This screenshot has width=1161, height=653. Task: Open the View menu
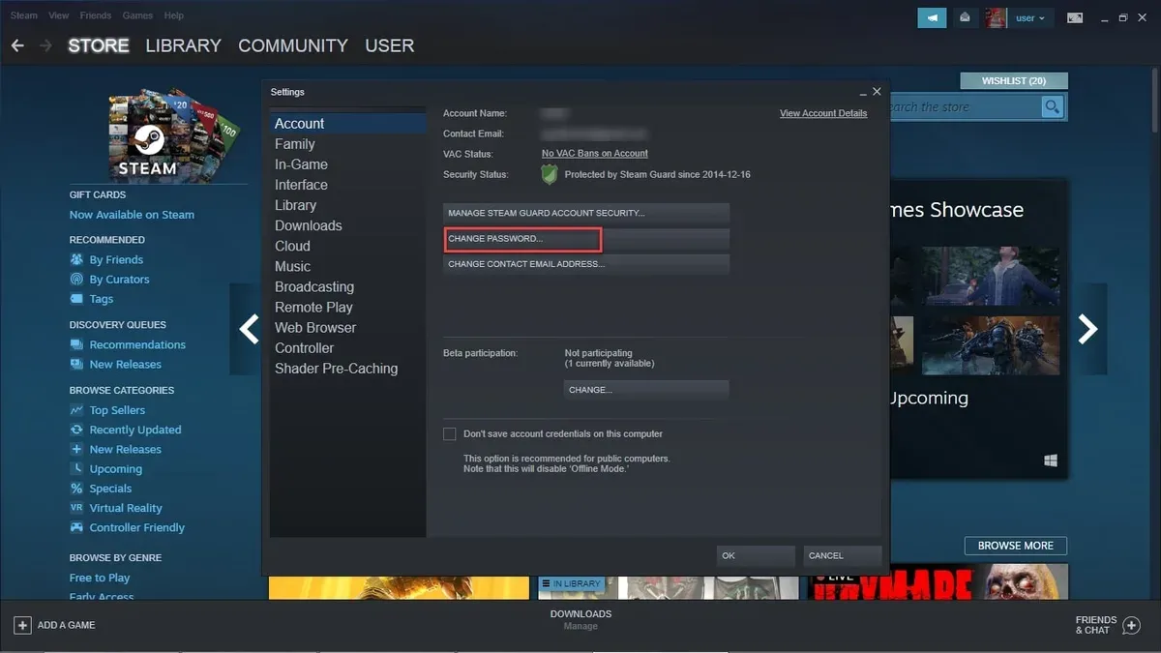(x=59, y=15)
